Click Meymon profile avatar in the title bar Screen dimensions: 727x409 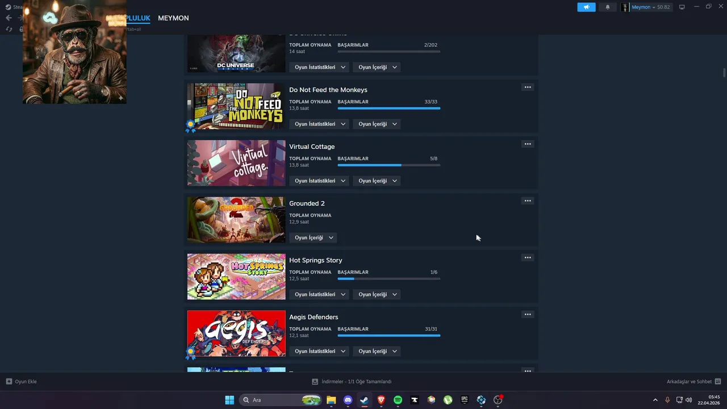[625, 7]
